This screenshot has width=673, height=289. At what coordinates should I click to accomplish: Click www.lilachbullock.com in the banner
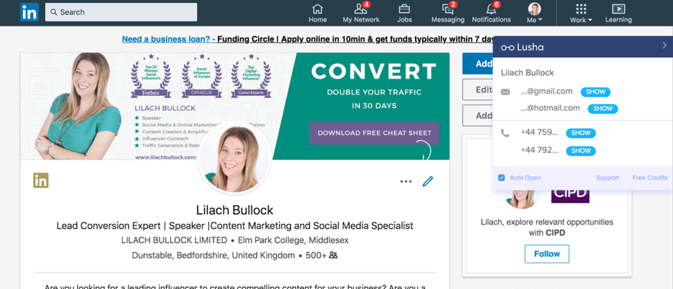[166, 157]
